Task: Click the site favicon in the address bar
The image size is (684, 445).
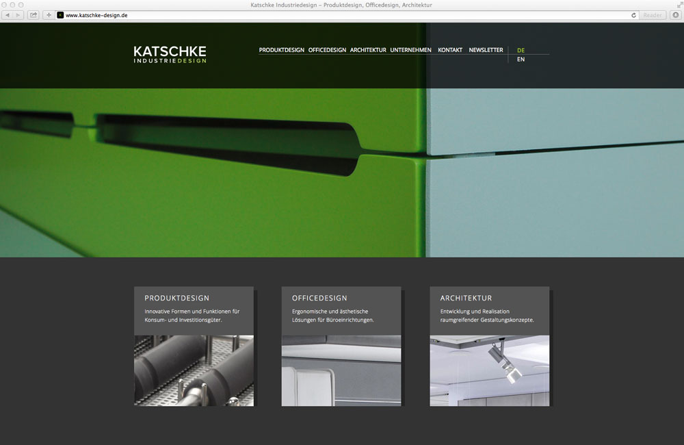Action: click(60, 15)
